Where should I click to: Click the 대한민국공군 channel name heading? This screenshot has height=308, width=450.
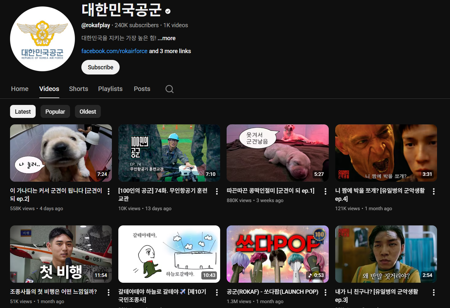[x=122, y=10]
